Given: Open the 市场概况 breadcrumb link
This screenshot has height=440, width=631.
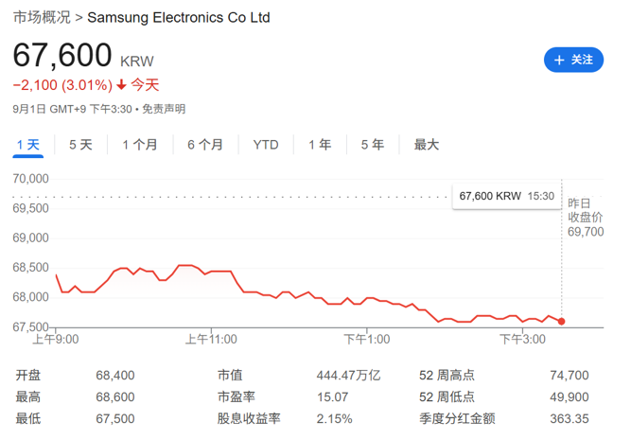Looking at the screenshot, I should pos(42,18).
